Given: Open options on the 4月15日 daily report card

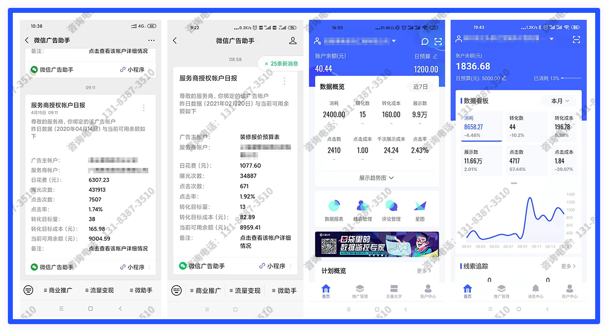Looking at the screenshot, I should [144, 108].
